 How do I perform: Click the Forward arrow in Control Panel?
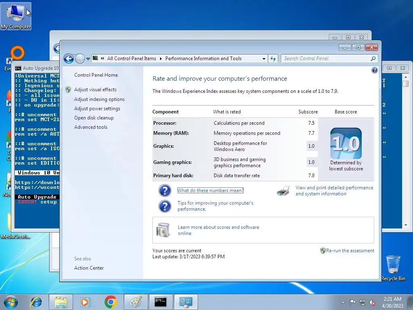(x=80, y=59)
